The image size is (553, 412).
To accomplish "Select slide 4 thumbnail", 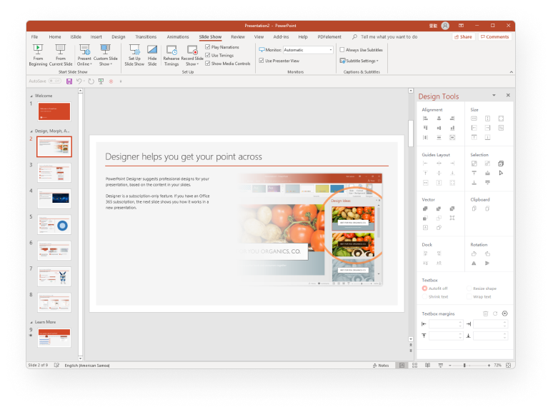I will 54,199.
